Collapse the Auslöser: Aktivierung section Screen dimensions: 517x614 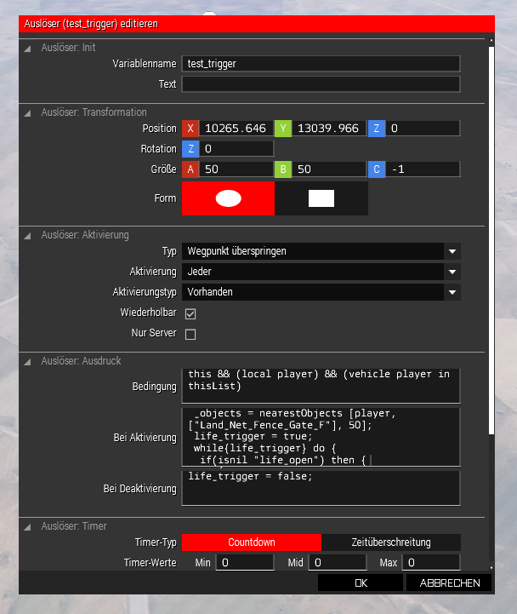pos(27,236)
